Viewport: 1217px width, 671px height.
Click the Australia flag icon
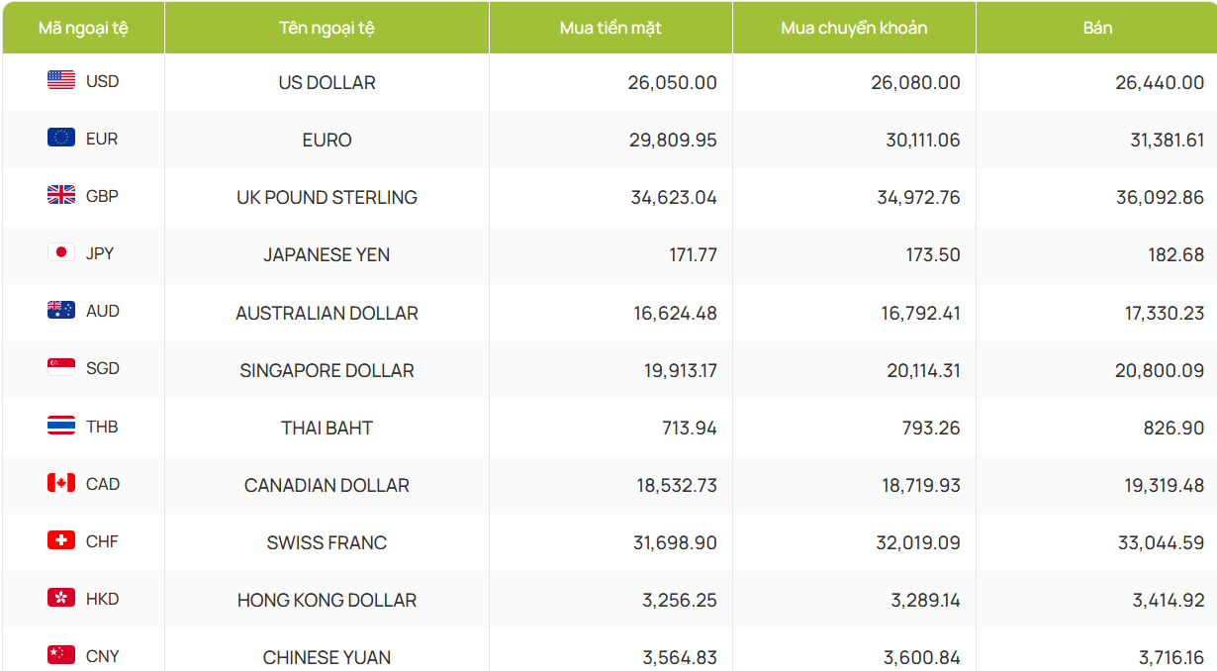pyautogui.click(x=61, y=310)
